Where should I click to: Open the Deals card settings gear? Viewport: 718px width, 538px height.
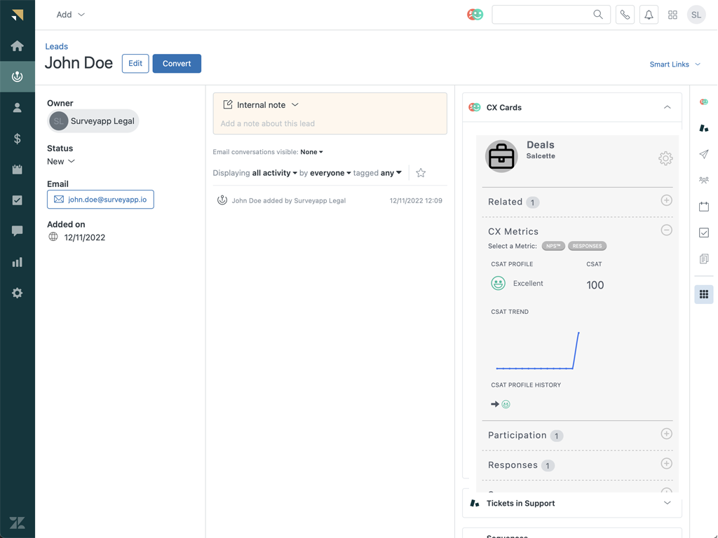(665, 158)
